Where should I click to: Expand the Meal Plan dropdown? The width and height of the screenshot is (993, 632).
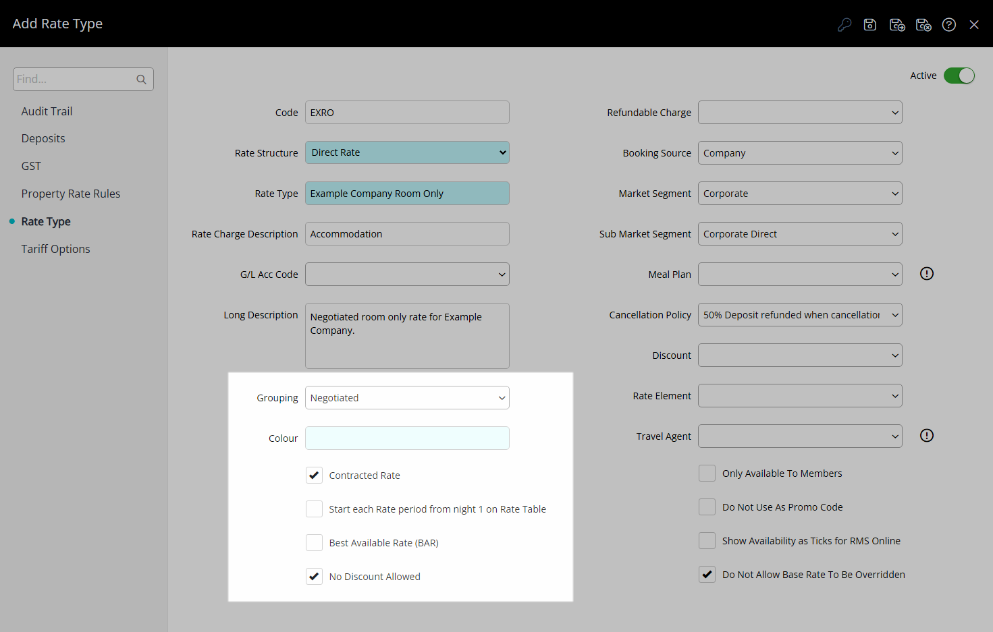click(800, 275)
